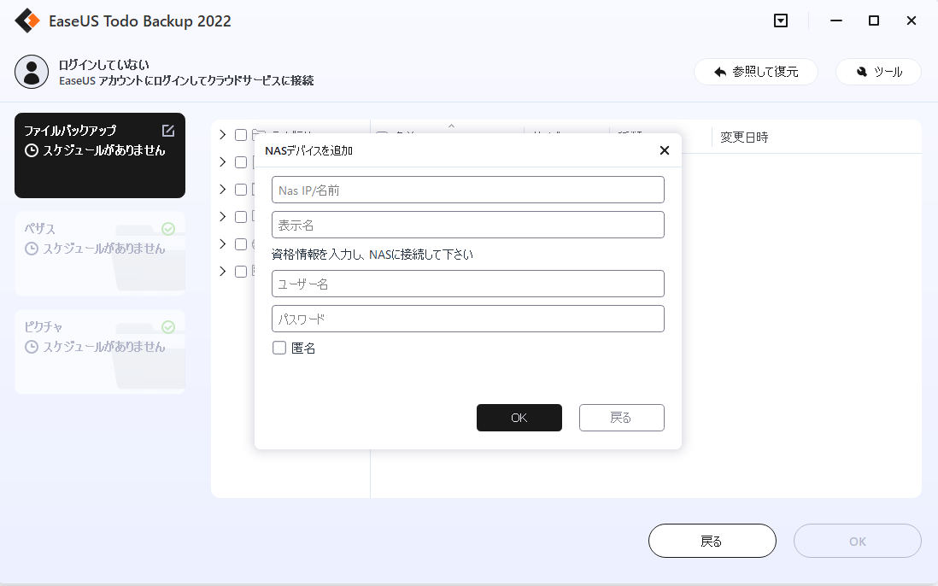Check the fifth tree row checkbox
This screenshot has height=586, width=938.
[241, 244]
